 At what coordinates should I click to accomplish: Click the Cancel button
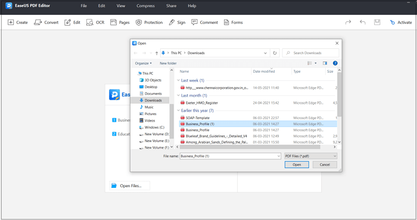click(x=325, y=165)
